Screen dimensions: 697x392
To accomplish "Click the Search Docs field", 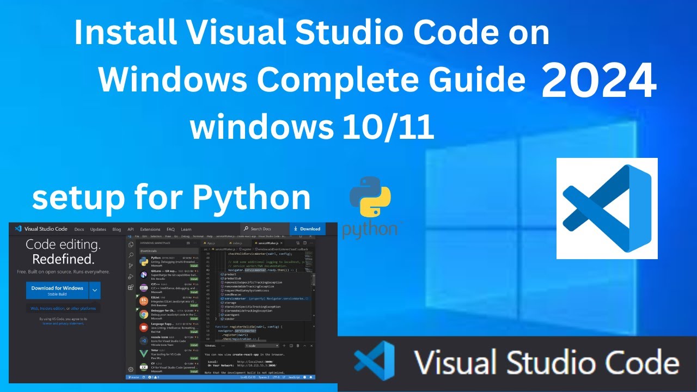I will point(265,229).
